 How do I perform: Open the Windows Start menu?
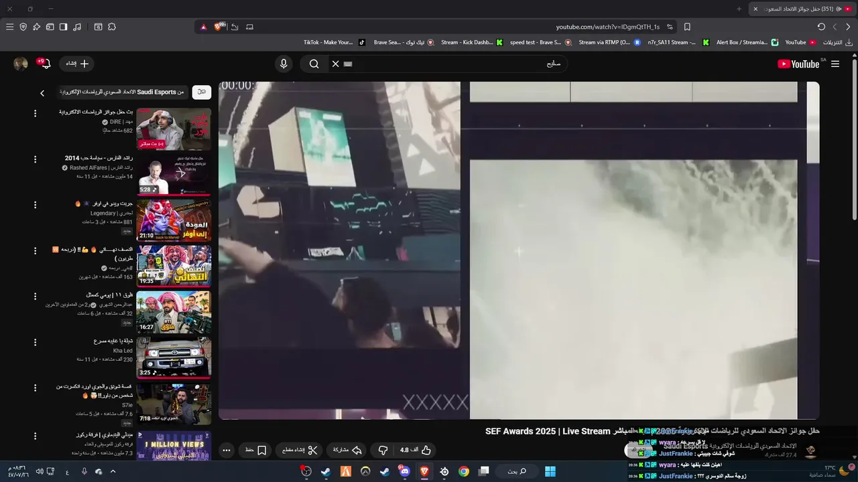pos(550,471)
